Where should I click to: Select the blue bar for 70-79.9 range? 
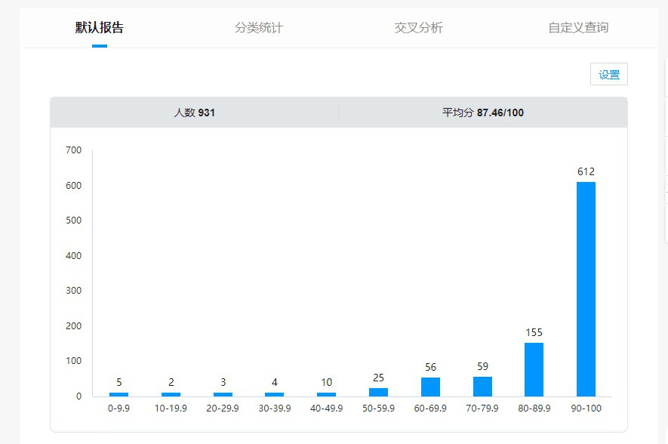point(482,387)
